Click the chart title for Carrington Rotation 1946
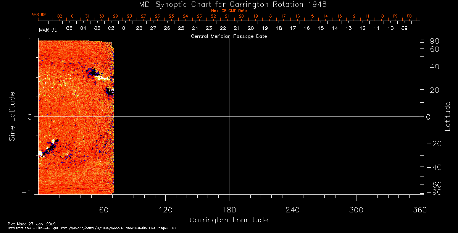 pos(229,4)
